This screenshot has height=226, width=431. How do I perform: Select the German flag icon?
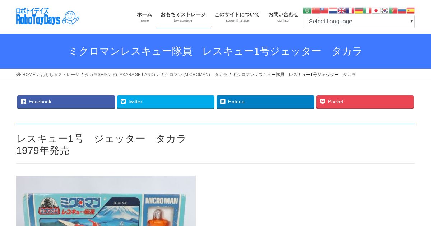tap(359, 10)
